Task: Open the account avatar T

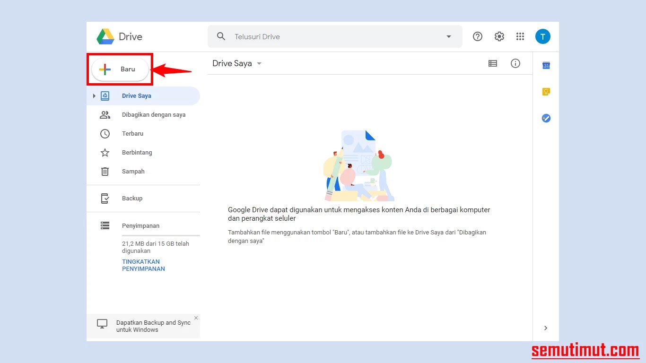Action: (x=543, y=36)
